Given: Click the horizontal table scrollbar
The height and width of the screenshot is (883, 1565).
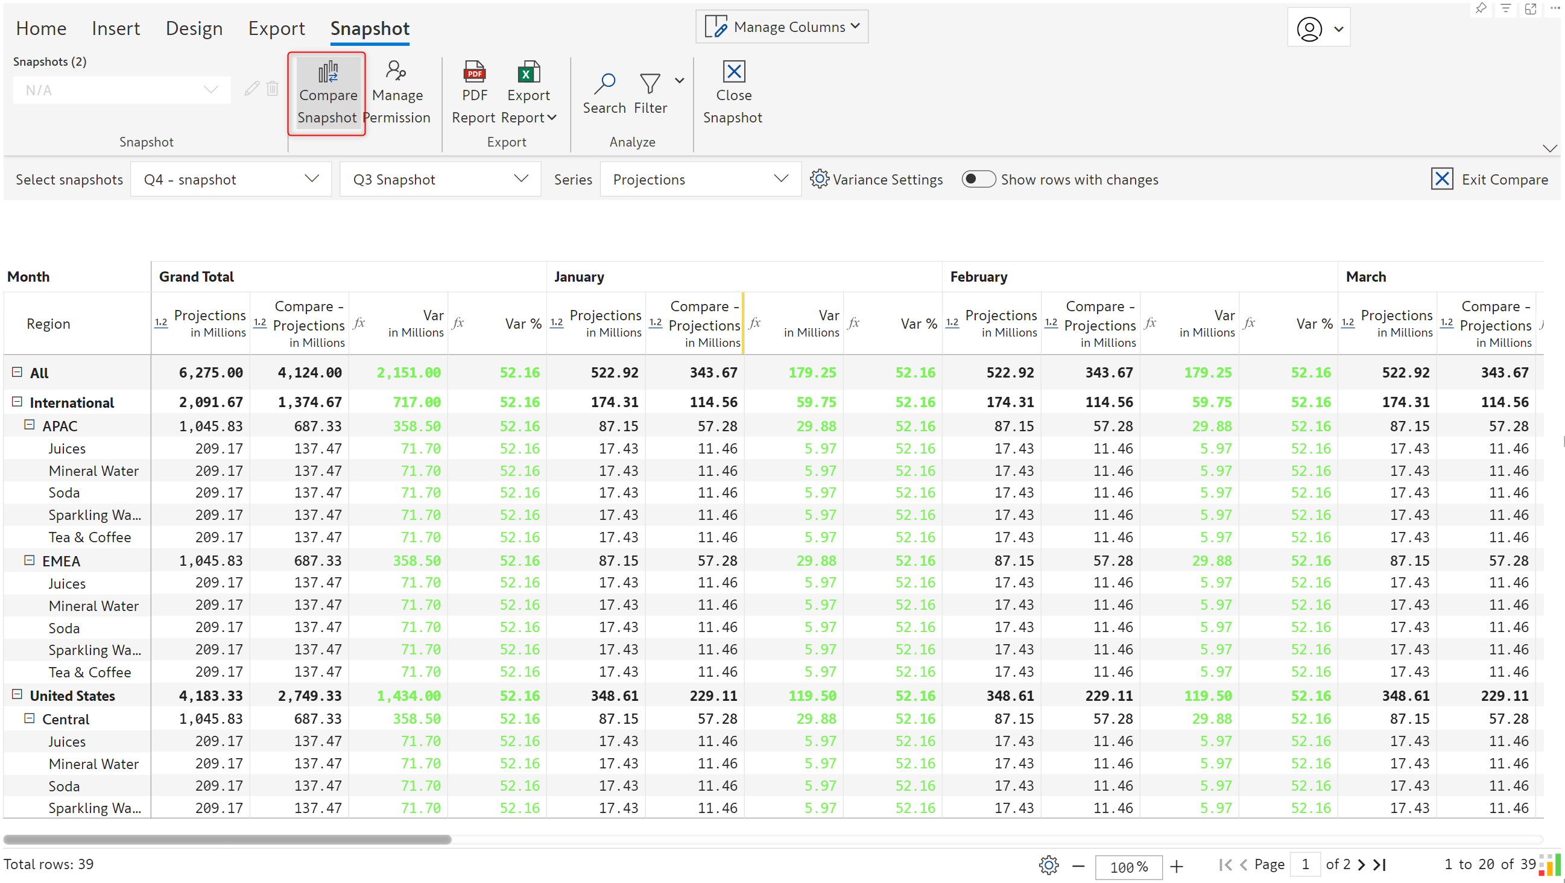Looking at the screenshot, I should click(x=227, y=839).
